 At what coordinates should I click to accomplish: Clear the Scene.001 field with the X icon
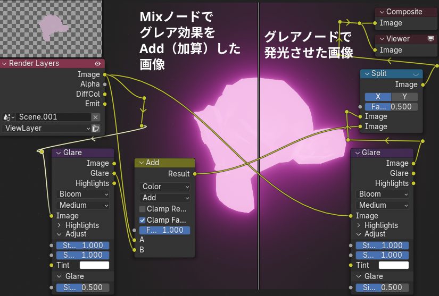pyautogui.click(x=96, y=117)
